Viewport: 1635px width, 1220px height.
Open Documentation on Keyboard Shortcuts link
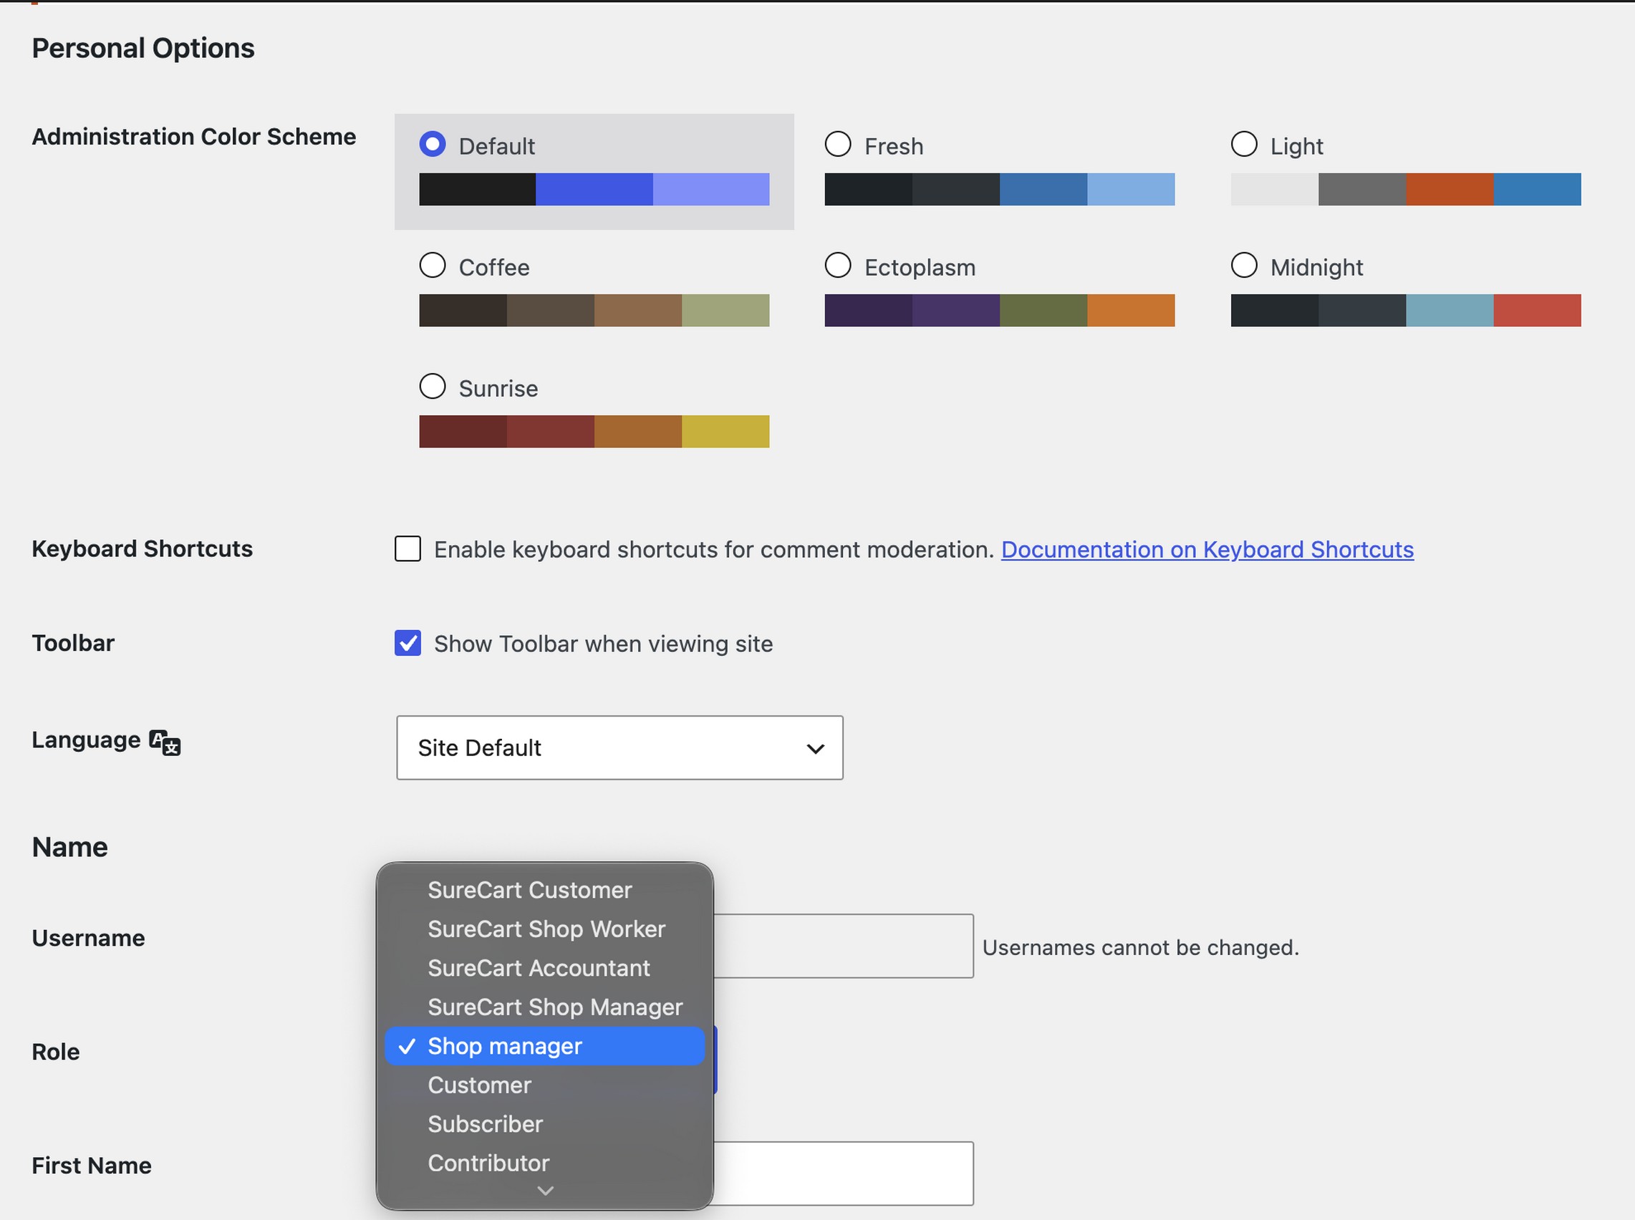[1207, 549]
